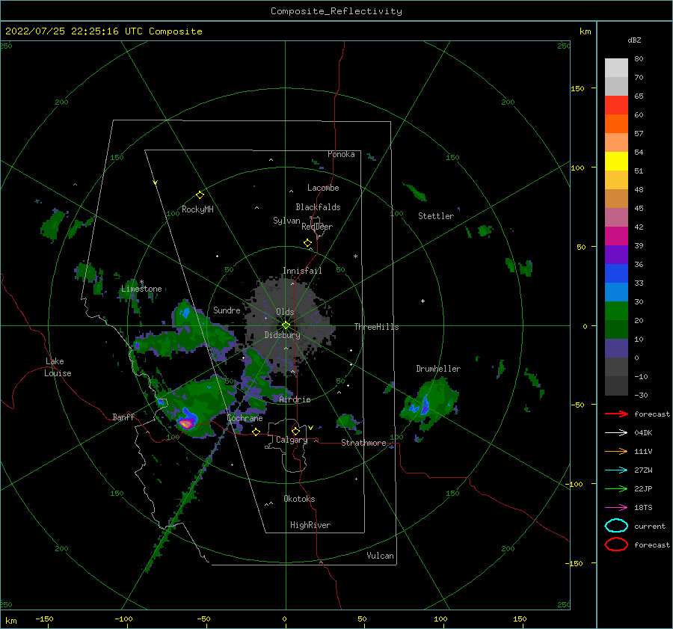Click the yellow radar site diamond near Olds
Image resolution: width=673 pixels, height=629 pixels.
(286, 325)
